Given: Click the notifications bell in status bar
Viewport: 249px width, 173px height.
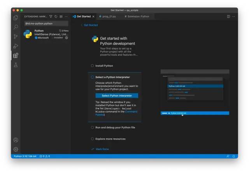Looking at the screenshot, I should point(233,156).
